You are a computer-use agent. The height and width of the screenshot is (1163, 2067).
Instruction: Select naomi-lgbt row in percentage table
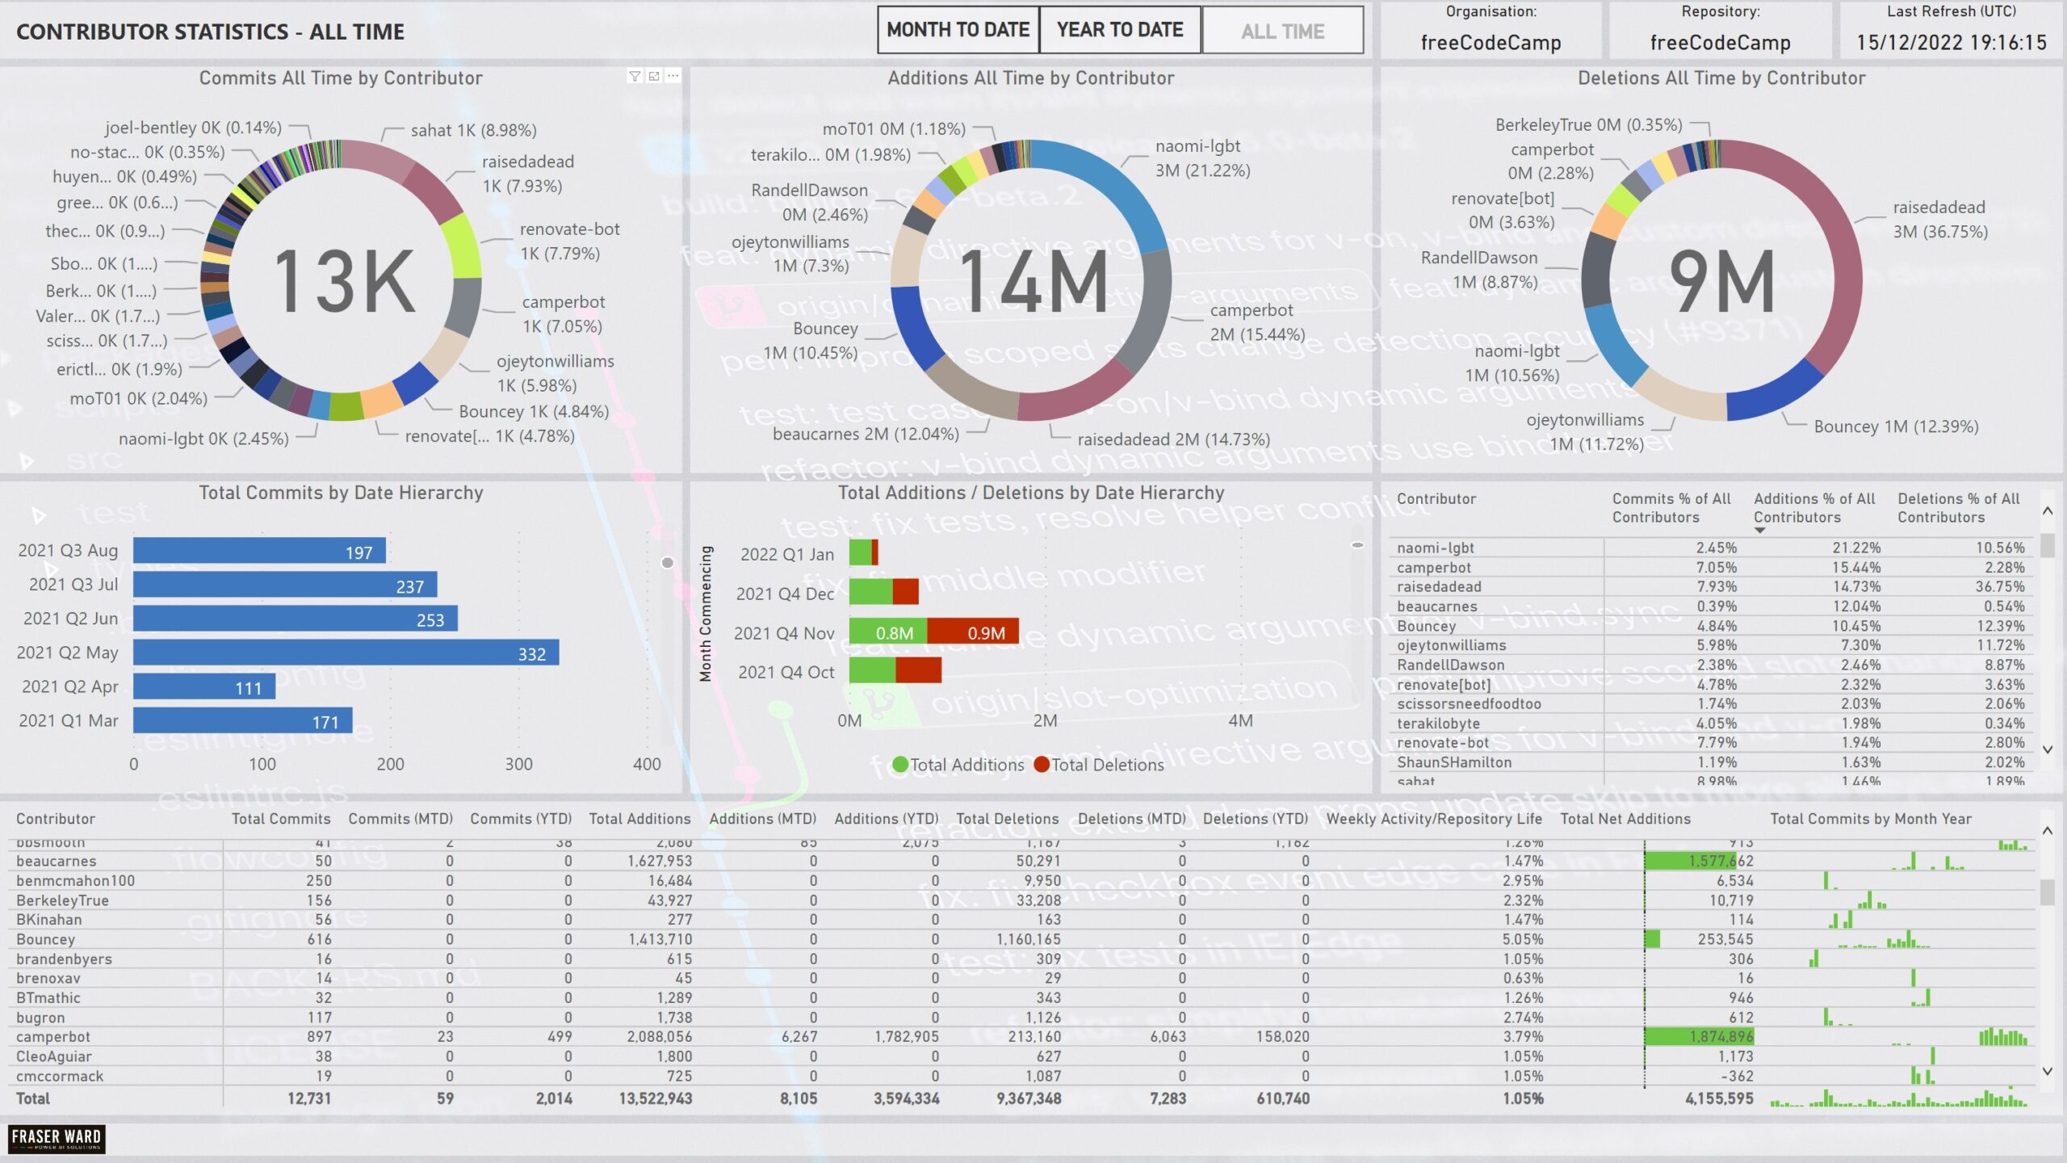tap(1710, 548)
